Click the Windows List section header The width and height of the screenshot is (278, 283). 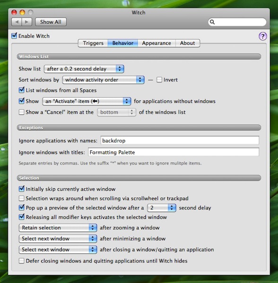click(139, 57)
